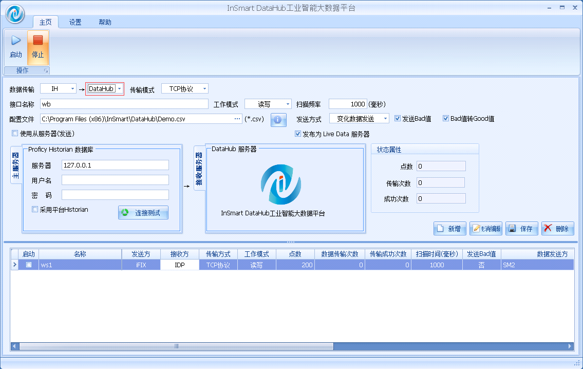Click the 工作模式 column header
The width and height of the screenshot is (583, 369).
(256, 254)
